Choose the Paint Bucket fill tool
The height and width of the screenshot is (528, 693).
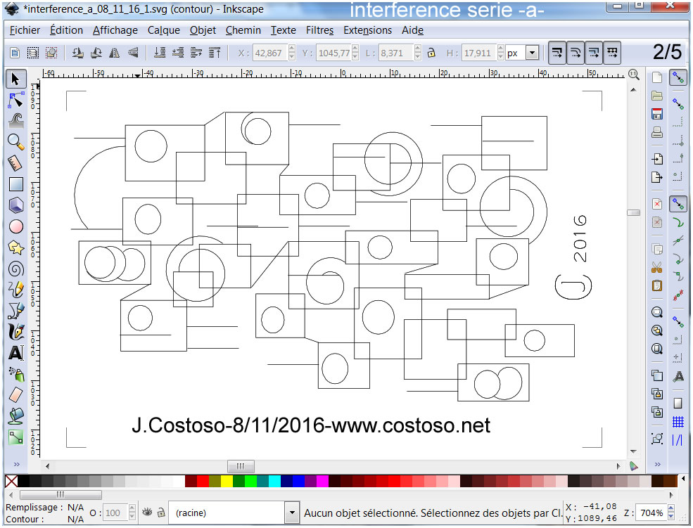pos(15,416)
